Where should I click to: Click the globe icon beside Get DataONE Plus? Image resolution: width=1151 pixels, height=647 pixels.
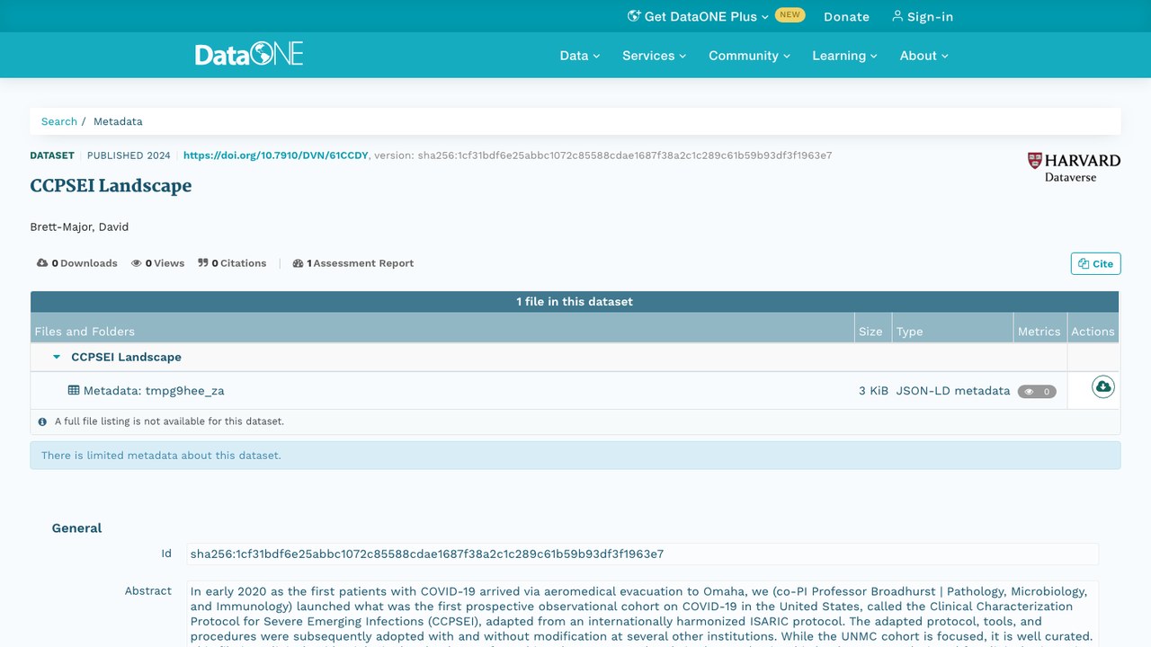634,16
